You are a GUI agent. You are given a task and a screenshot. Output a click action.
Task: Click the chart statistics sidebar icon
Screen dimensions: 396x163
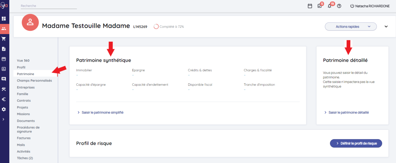(x=4, y=69)
